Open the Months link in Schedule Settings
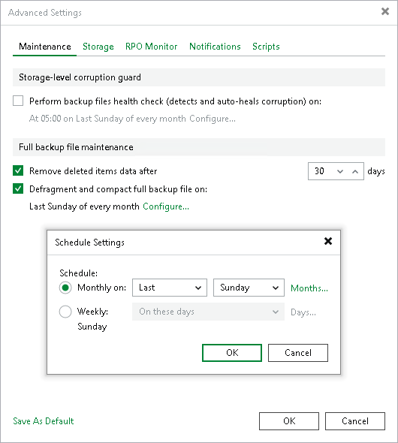Viewport: 398px width, 443px height. click(x=309, y=288)
